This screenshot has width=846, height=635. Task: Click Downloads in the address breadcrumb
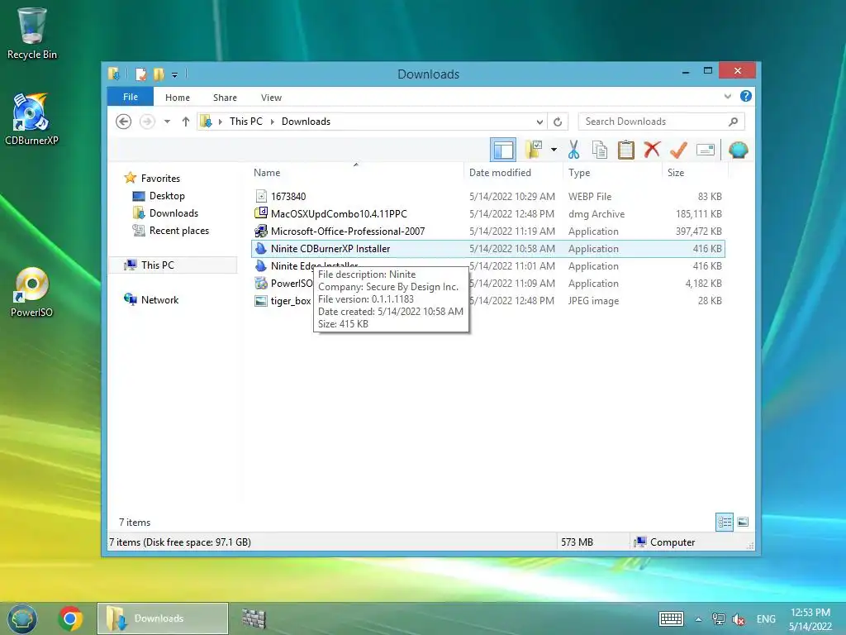tap(306, 122)
